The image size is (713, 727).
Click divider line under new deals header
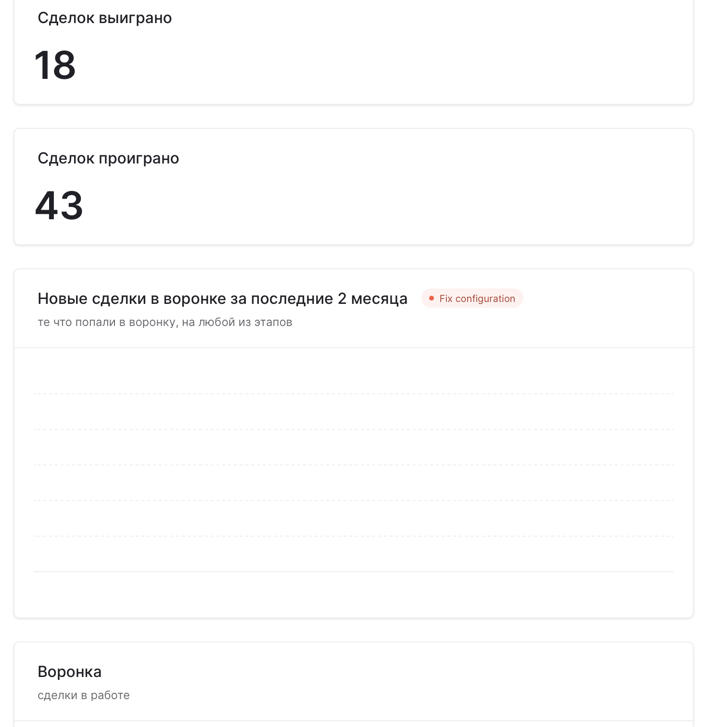click(x=354, y=348)
